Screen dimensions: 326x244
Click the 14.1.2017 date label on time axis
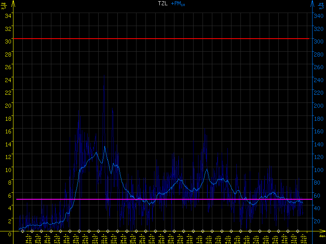[x=27, y=238]
